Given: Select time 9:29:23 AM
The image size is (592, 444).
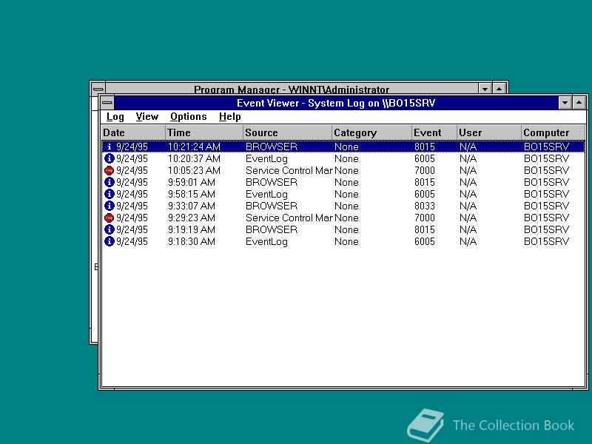Looking at the screenshot, I should 192,218.
